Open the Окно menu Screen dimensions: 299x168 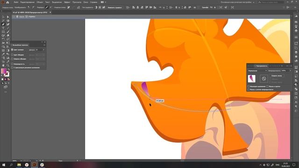(85, 2)
